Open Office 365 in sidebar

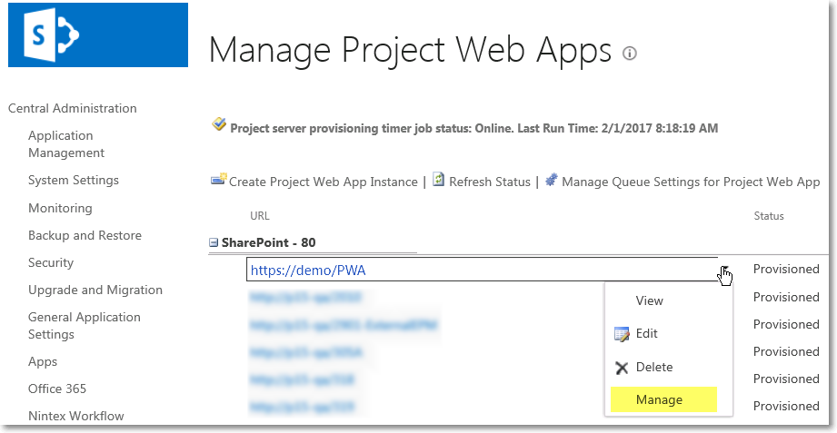coord(57,389)
